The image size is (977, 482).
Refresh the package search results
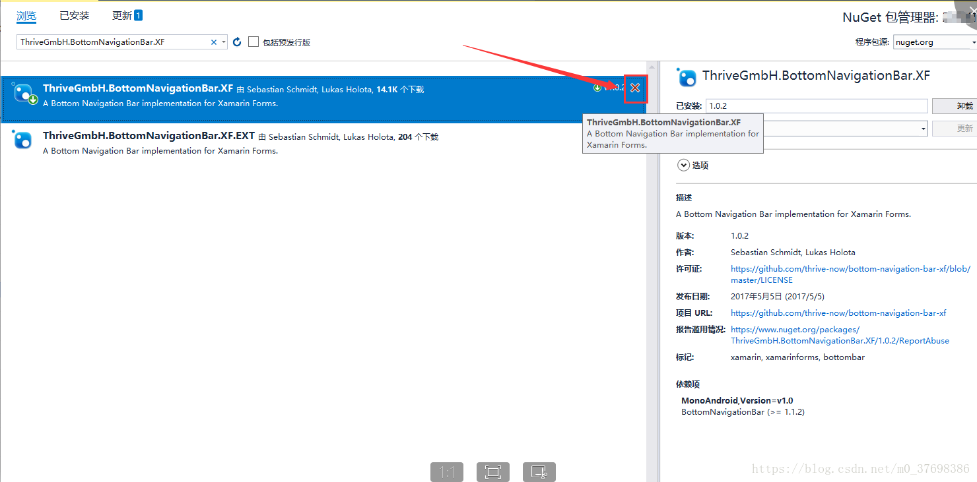[238, 42]
